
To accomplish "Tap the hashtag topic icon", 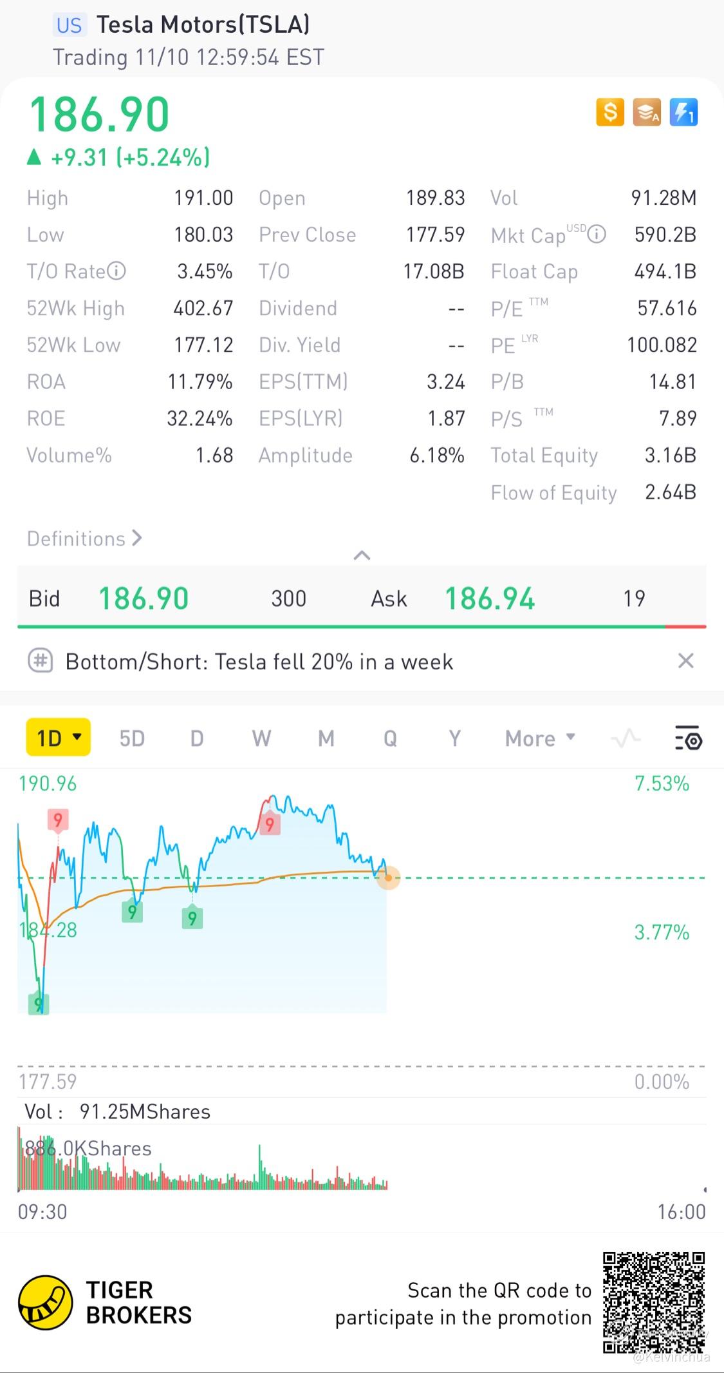I will point(41,661).
